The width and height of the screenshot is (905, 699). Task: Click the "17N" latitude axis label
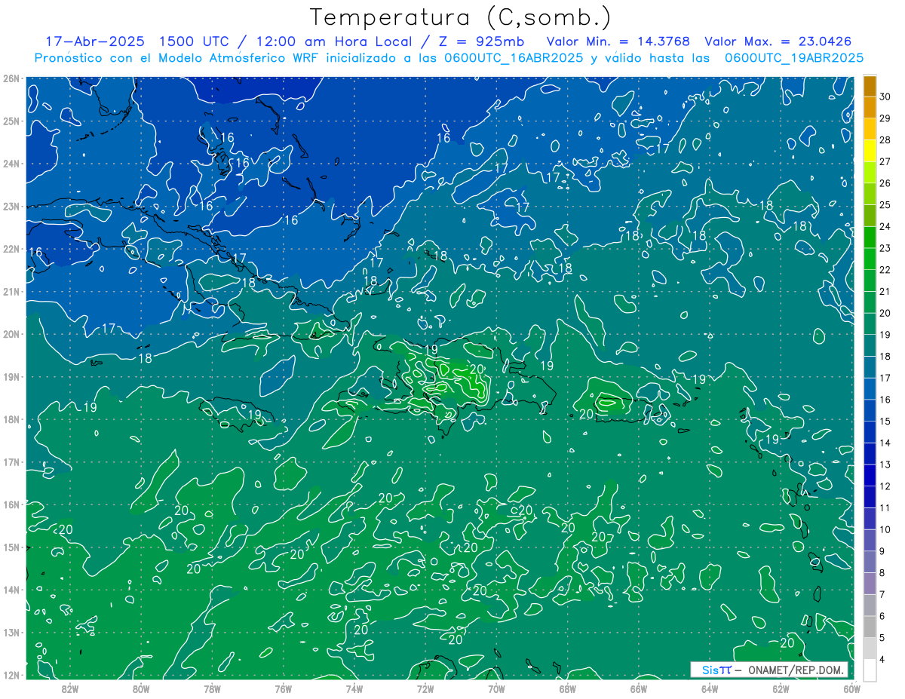pos(11,461)
